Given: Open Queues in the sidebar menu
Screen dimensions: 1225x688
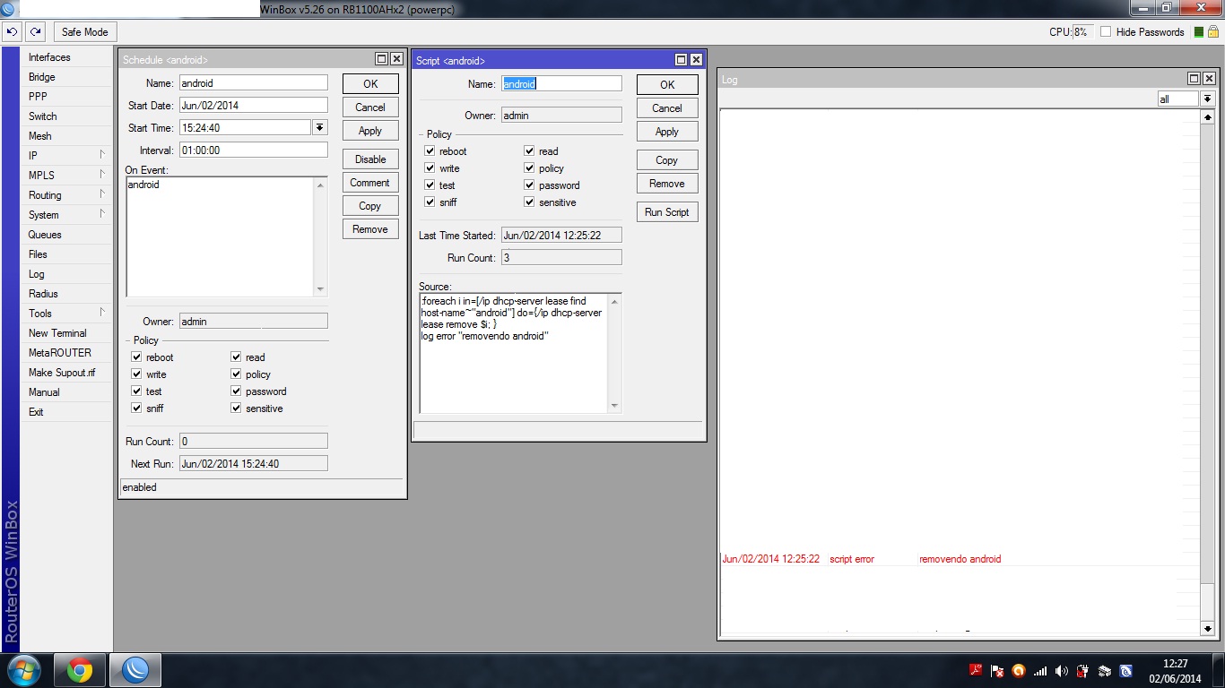Looking at the screenshot, I should pyautogui.click(x=66, y=235).
